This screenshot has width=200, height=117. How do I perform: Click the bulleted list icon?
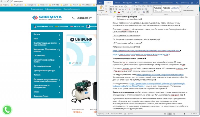134,6
